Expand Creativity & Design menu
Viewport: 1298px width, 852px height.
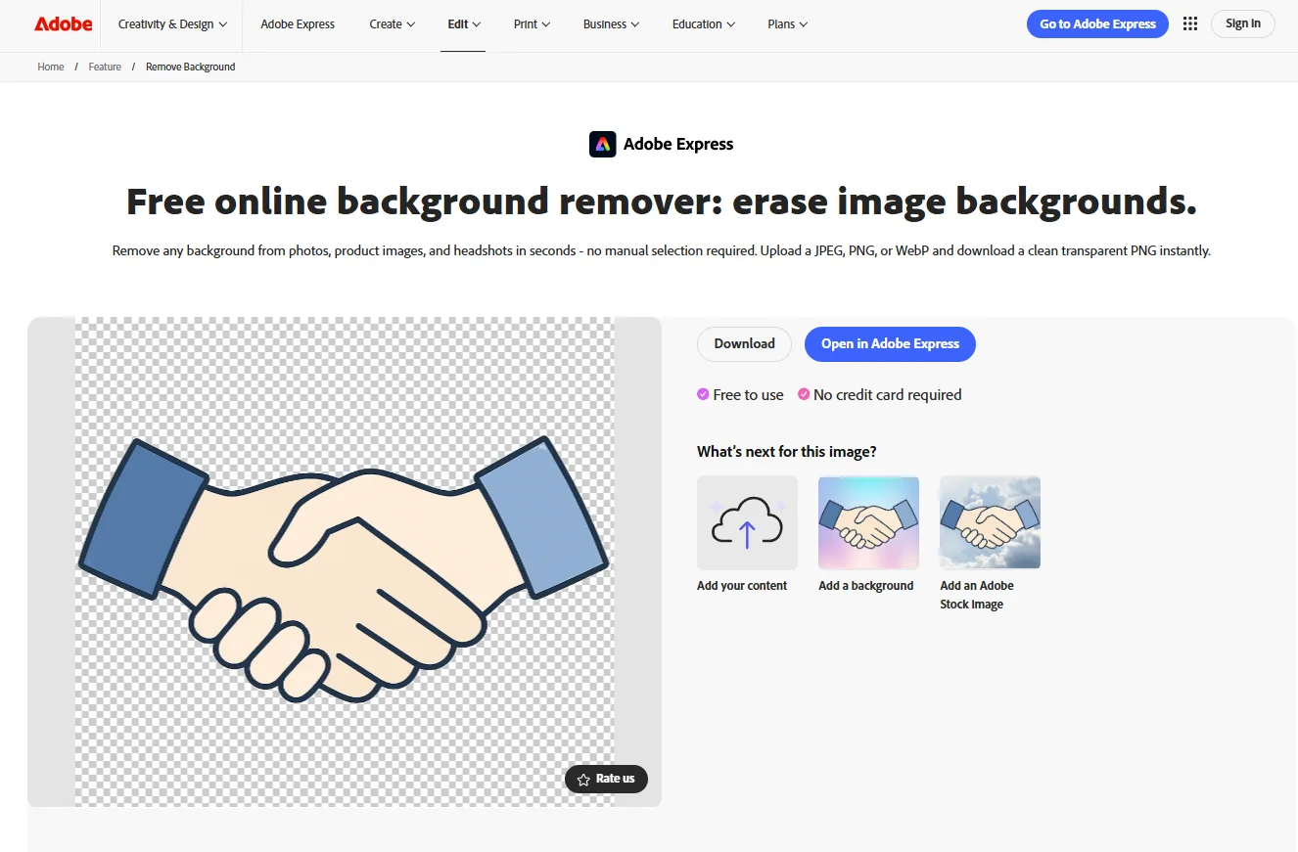[172, 24]
